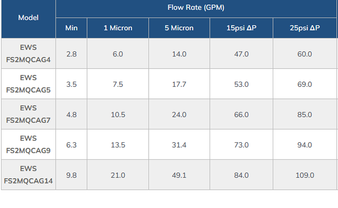Click the EWS FS2MQCAG5 model cell

(28, 84)
